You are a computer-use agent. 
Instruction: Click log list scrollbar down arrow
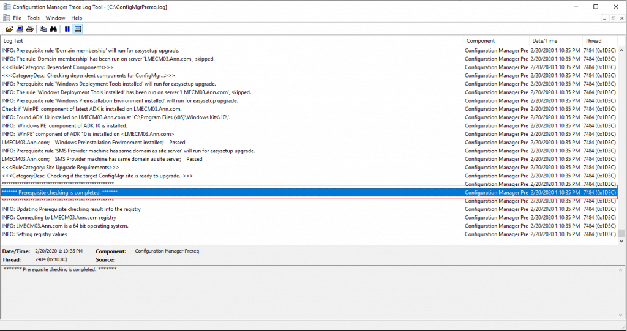pyautogui.click(x=621, y=241)
